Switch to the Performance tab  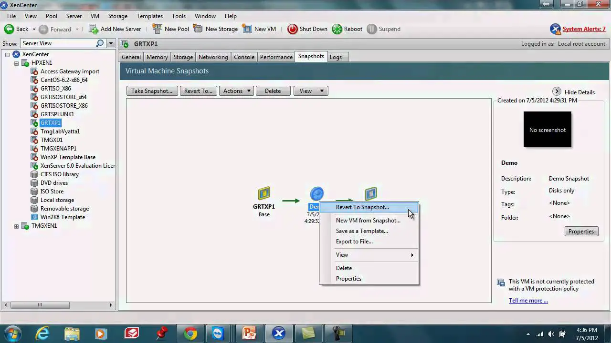(x=276, y=57)
